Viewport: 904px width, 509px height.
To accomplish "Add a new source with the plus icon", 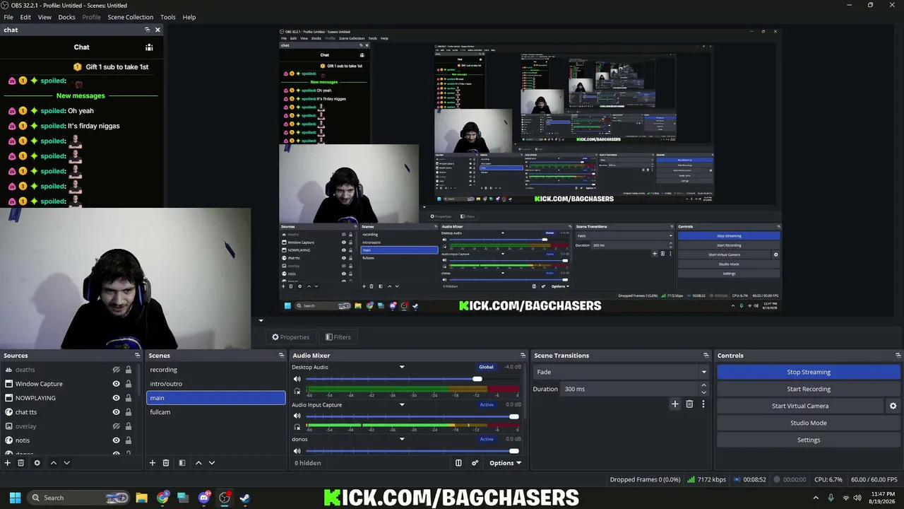I will click(8, 463).
